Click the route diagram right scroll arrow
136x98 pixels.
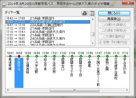[x=127, y=90]
